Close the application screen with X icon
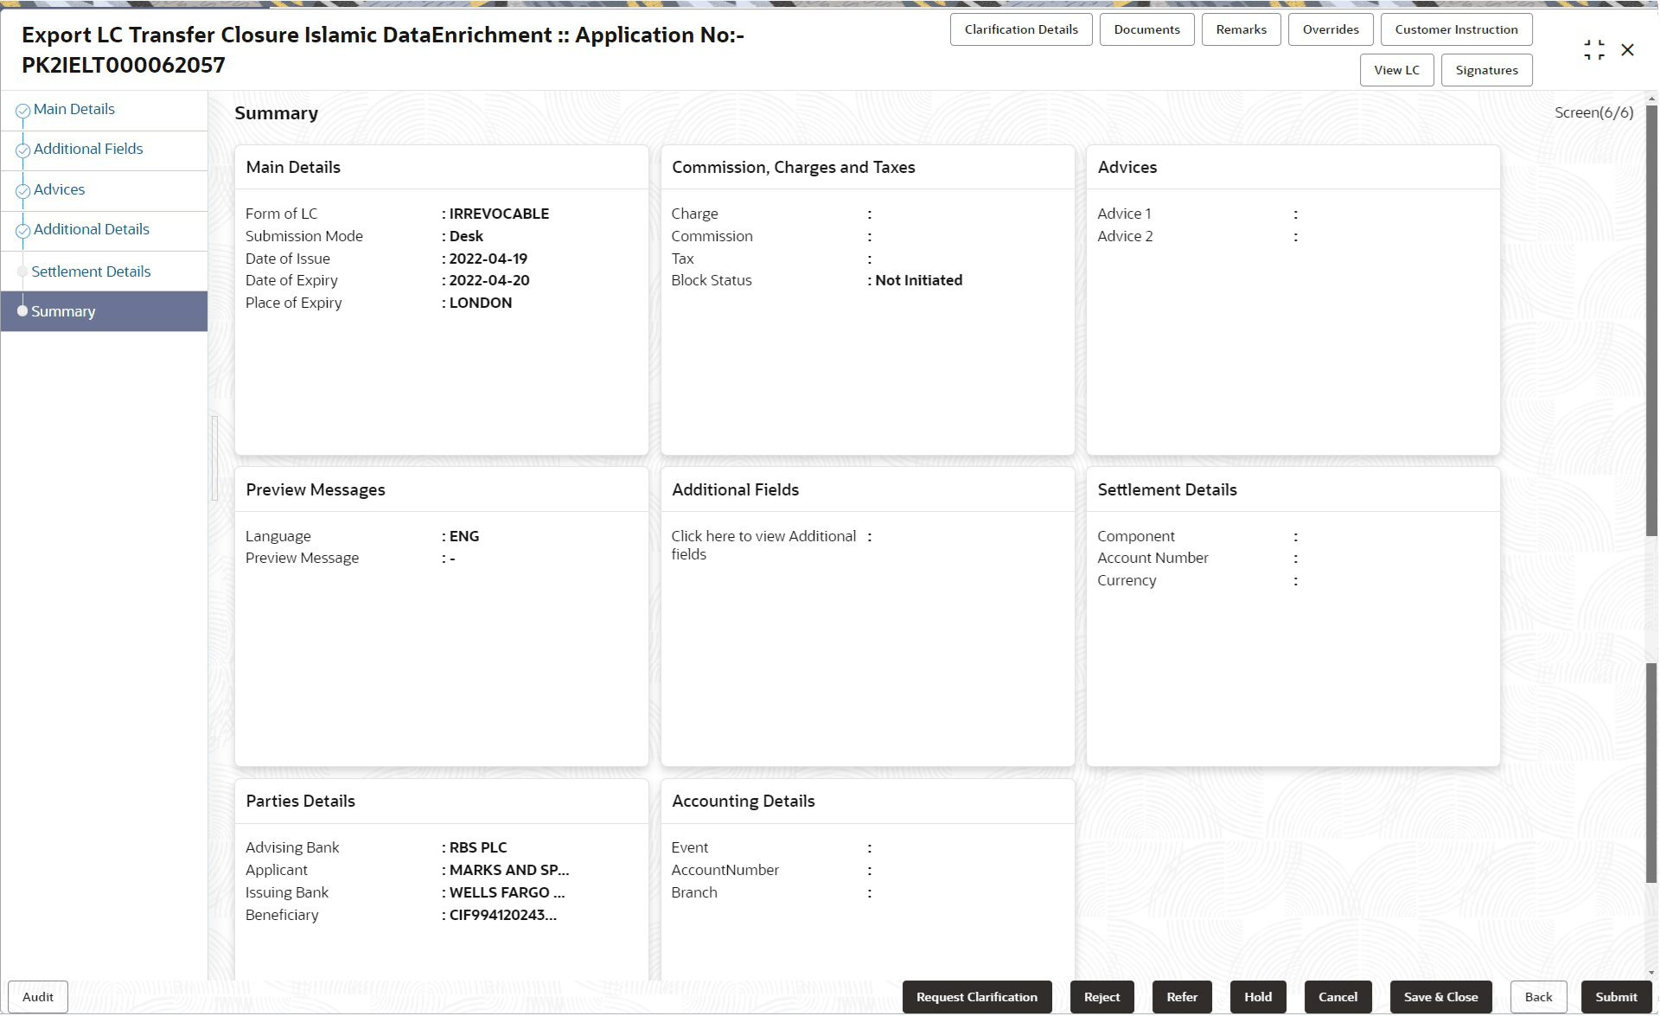The image size is (1660, 1016). [x=1627, y=50]
